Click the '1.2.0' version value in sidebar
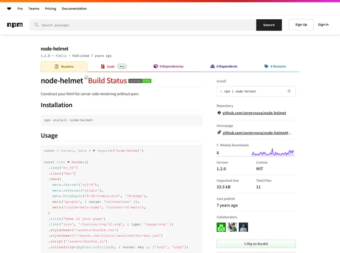 pos(221,169)
